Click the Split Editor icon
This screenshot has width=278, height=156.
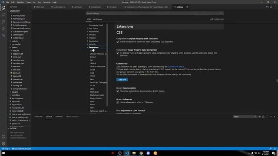coord(271,7)
